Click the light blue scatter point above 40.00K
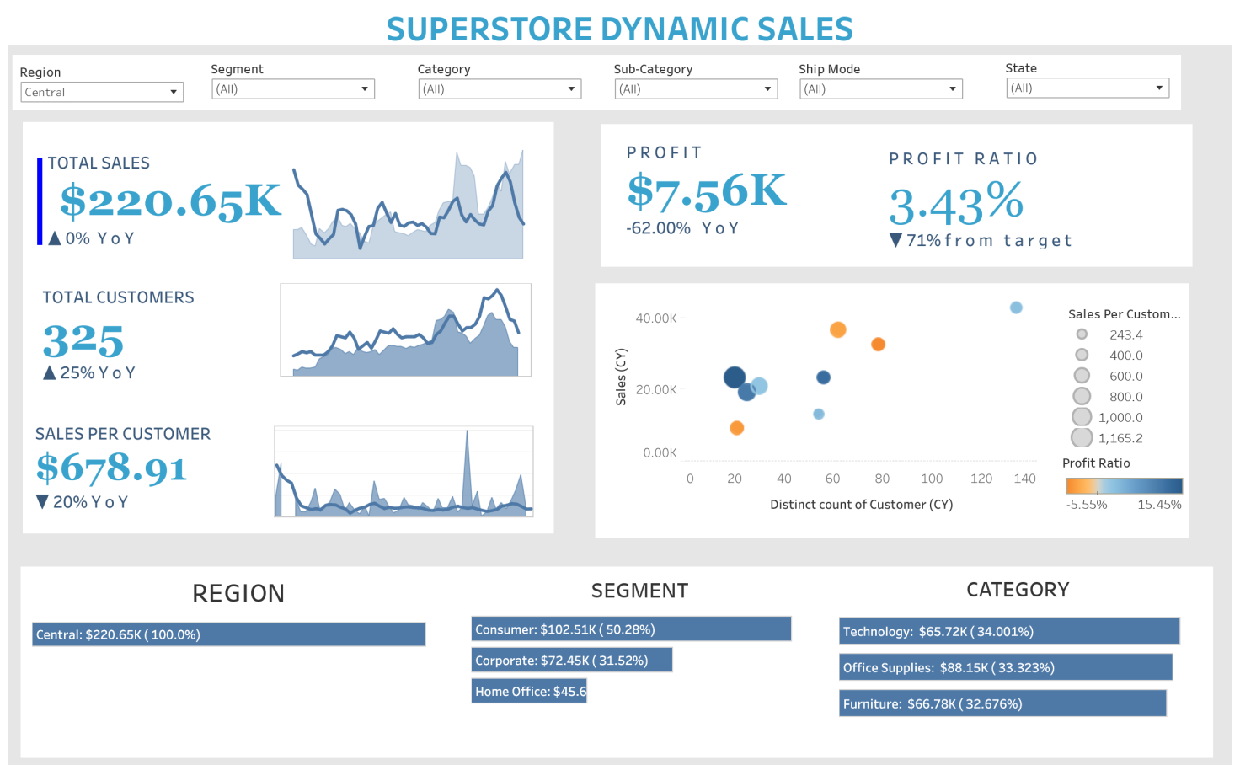1240x765 pixels. pos(1016,308)
